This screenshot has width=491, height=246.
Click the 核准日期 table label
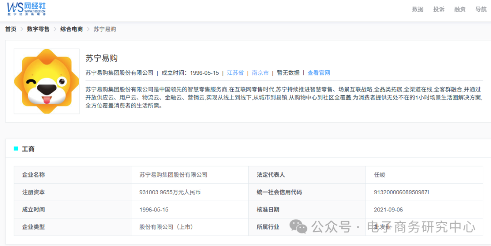[x=268, y=210]
